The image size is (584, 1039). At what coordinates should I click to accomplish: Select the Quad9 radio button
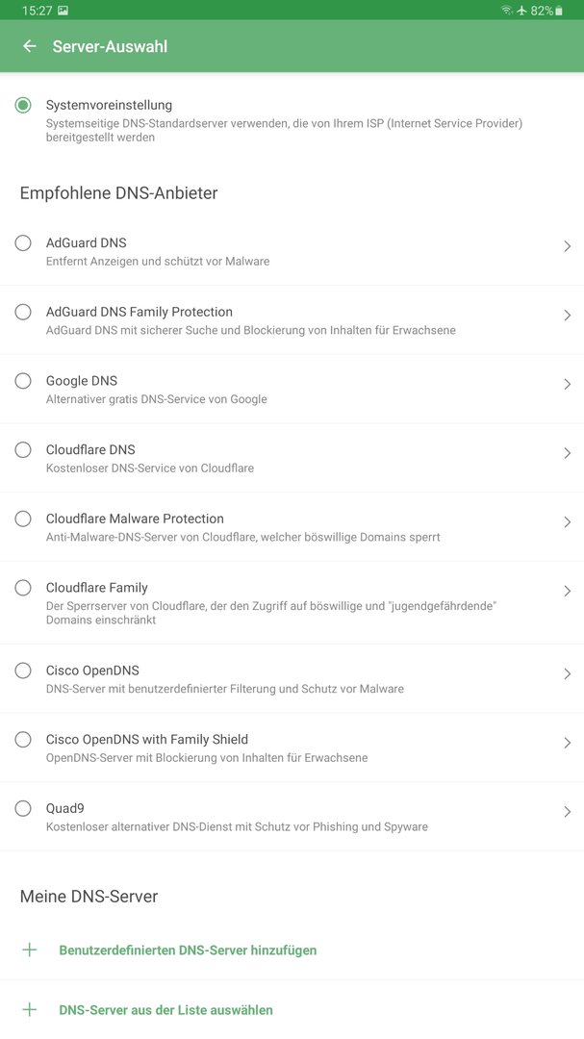[x=23, y=808]
